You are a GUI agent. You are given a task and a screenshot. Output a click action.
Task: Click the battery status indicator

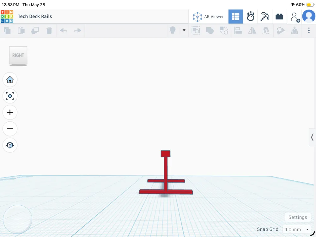310,5
